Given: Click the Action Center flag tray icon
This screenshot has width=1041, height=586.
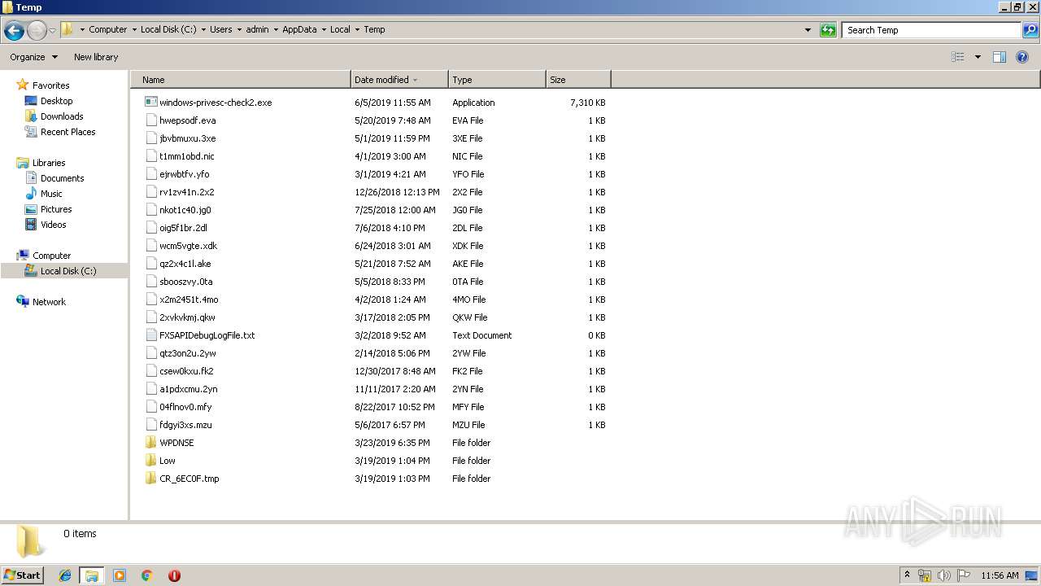Looking at the screenshot, I should (964, 575).
